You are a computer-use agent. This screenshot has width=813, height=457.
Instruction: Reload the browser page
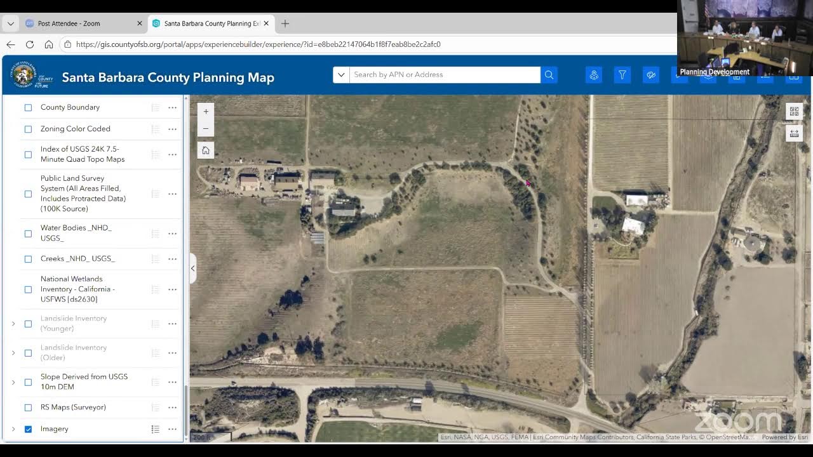pos(30,44)
